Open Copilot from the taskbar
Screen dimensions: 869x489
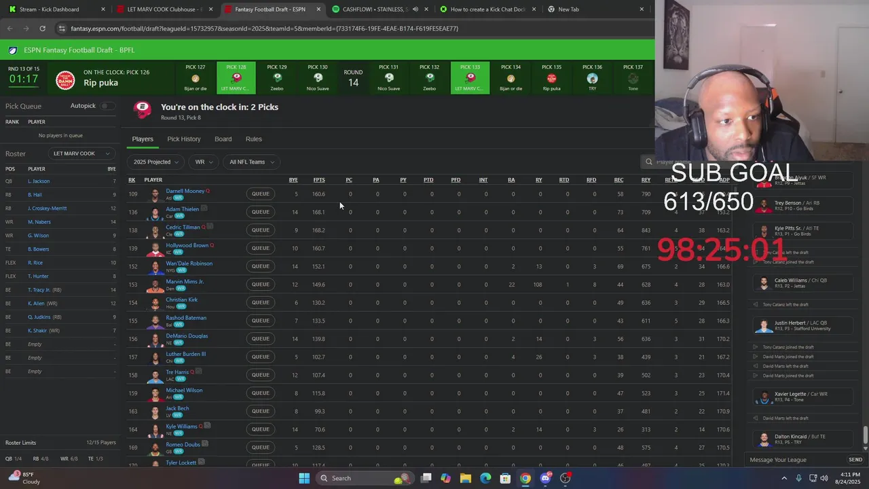(x=446, y=478)
